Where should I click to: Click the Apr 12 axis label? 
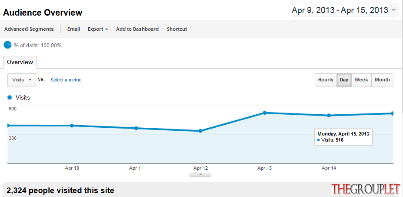(x=200, y=168)
